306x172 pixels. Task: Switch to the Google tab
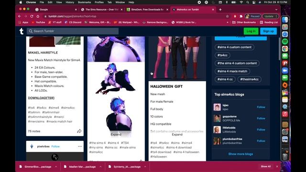(x=55, y=10)
